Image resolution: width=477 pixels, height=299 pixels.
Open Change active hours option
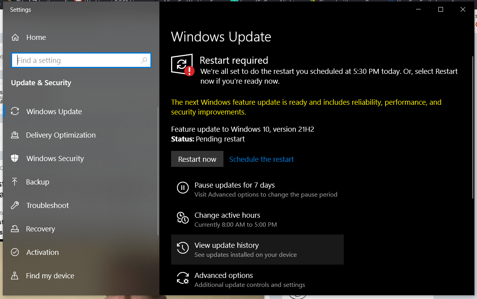257,220
